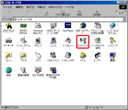Click the 戻る back toolbar button

(x=9, y=13)
